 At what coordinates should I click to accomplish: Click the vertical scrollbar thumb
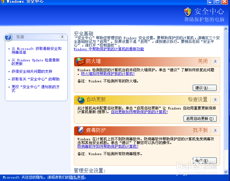[226, 91]
